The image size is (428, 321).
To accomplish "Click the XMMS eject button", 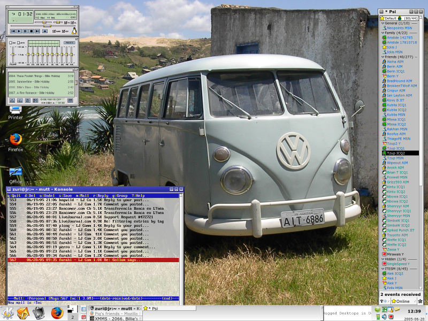I will (x=45, y=31).
